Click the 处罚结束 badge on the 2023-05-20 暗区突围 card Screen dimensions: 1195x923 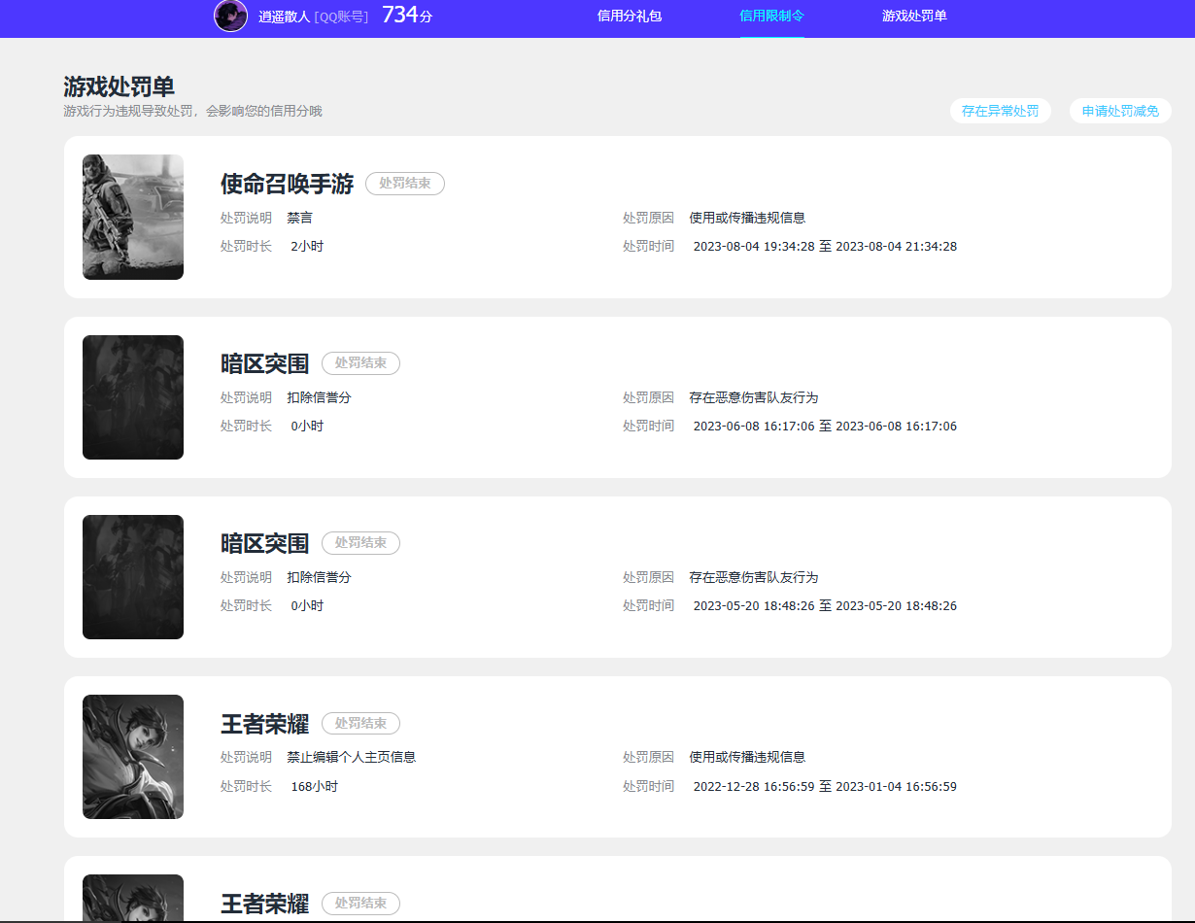coord(360,543)
